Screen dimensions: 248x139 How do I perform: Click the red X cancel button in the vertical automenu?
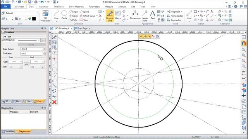tap(54, 102)
